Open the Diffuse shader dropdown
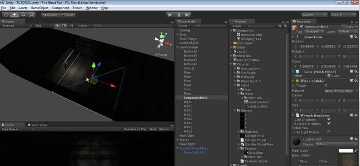 [x=336, y=144]
